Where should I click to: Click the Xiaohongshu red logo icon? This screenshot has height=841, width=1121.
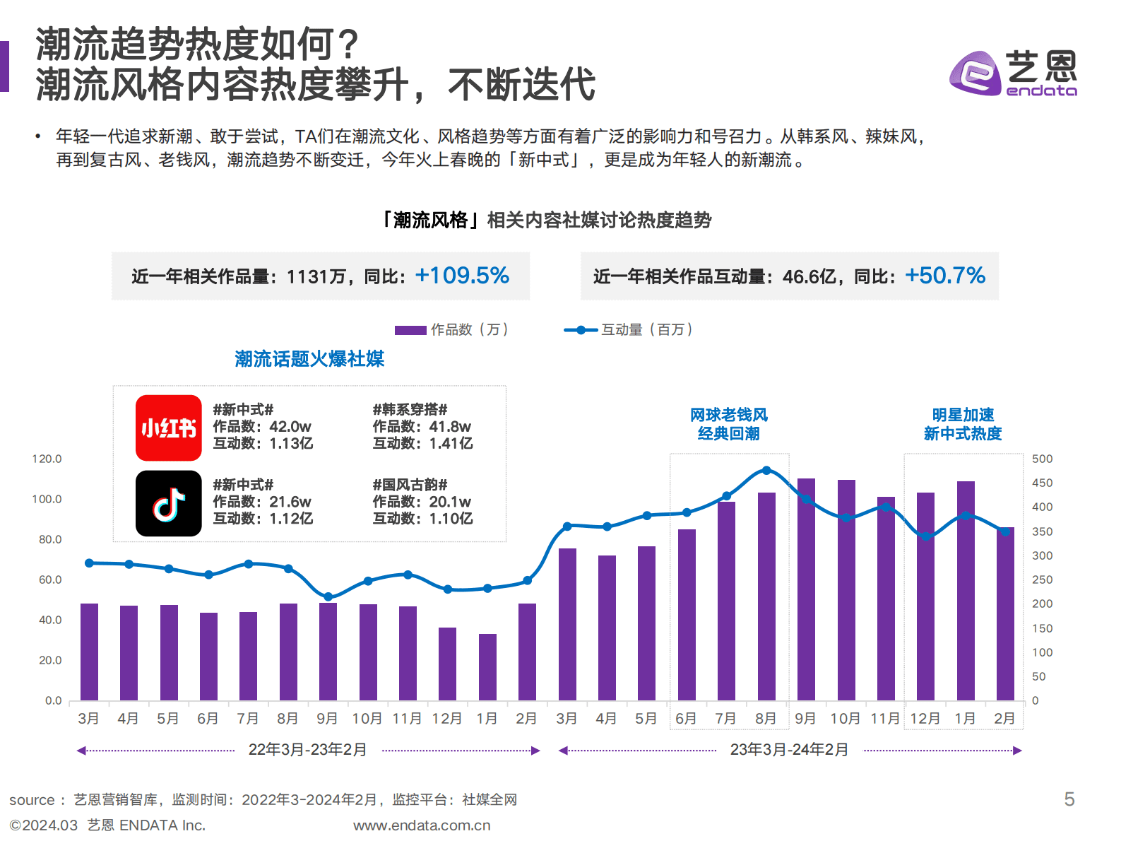169,428
